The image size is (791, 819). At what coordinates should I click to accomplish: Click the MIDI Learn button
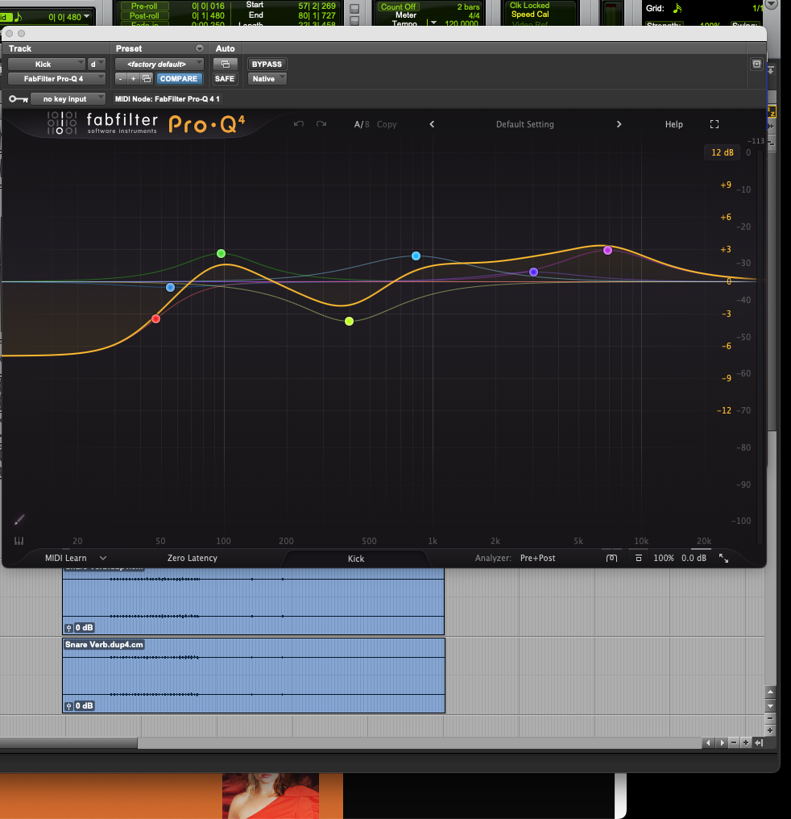pyautogui.click(x=66, y=558)
